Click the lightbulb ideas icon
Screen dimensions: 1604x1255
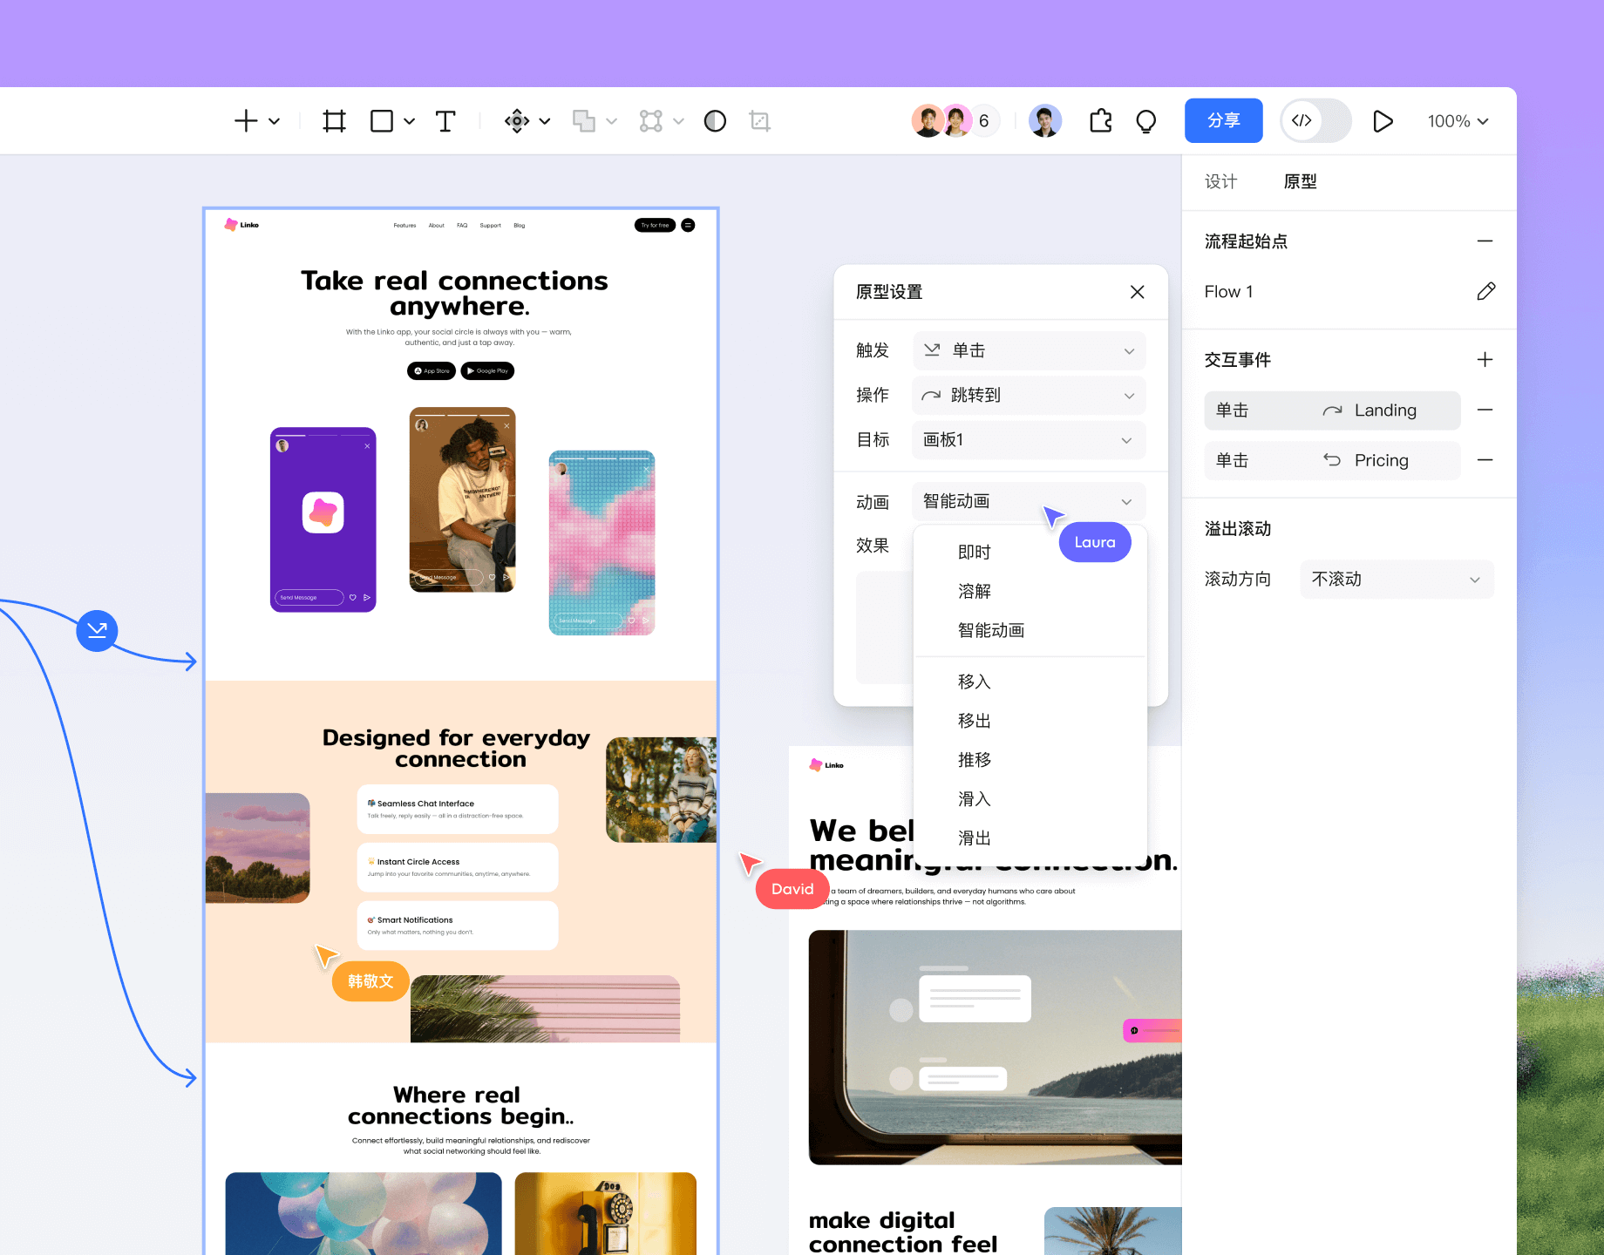1146,120
